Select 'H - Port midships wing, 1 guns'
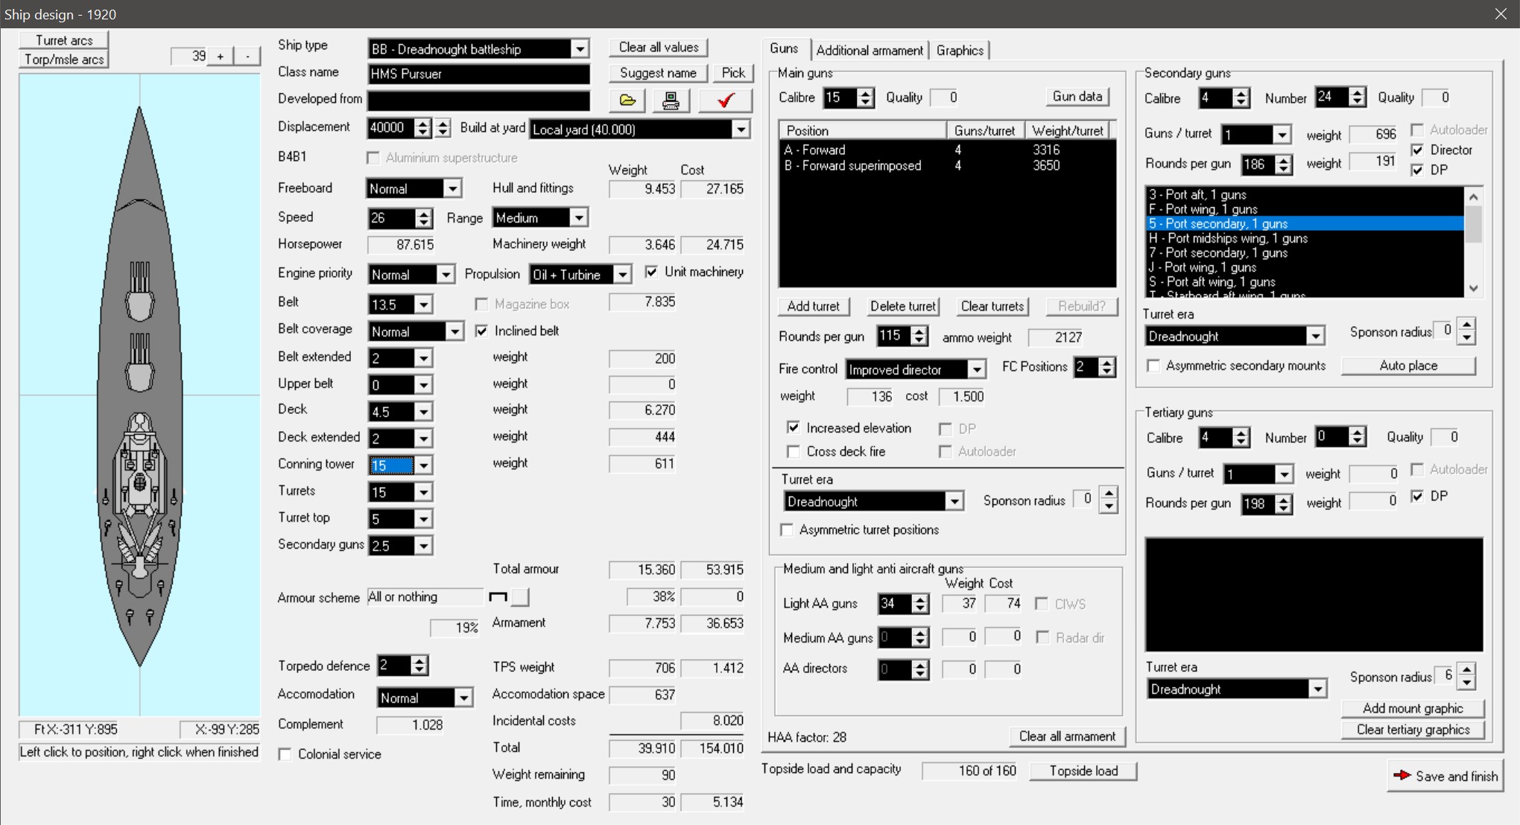1520x825 pixels. (x=1304, y=238)
